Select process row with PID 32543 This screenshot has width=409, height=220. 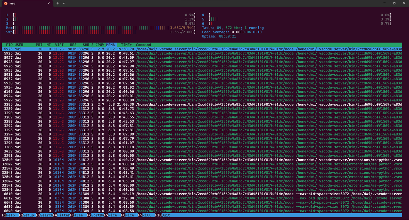coord(202,172)
